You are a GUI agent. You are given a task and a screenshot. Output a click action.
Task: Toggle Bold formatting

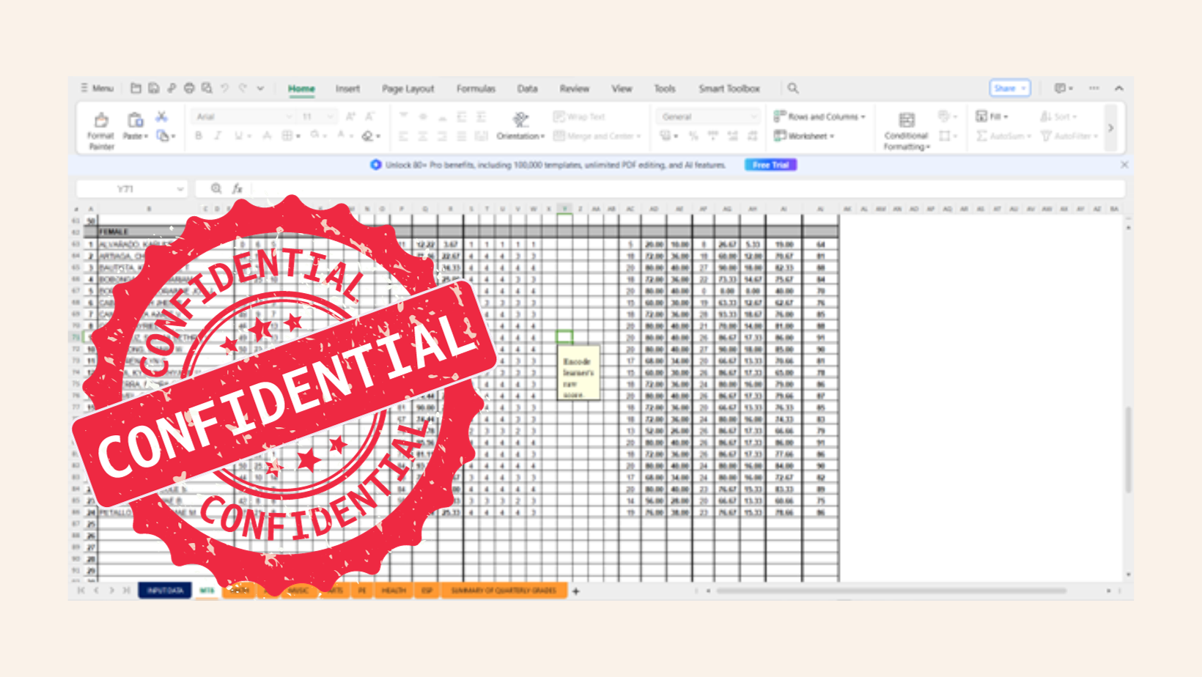click(x=199, y=136)
